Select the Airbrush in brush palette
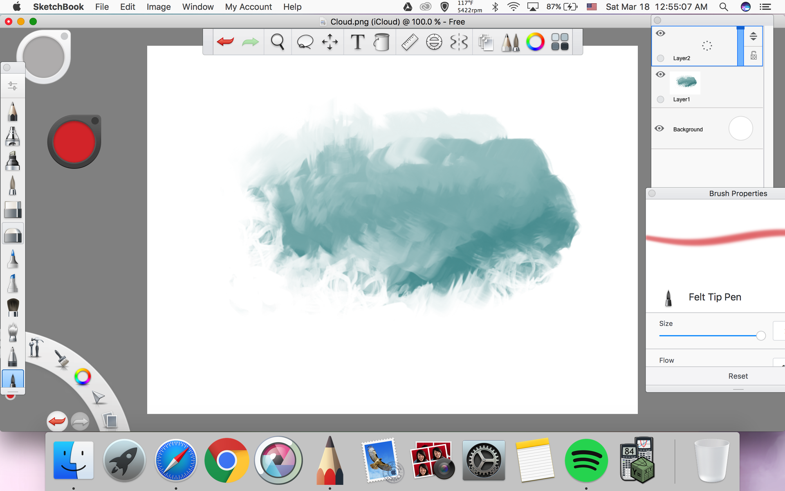The height and width of the screenshot is (491, 785). point(13,136)
